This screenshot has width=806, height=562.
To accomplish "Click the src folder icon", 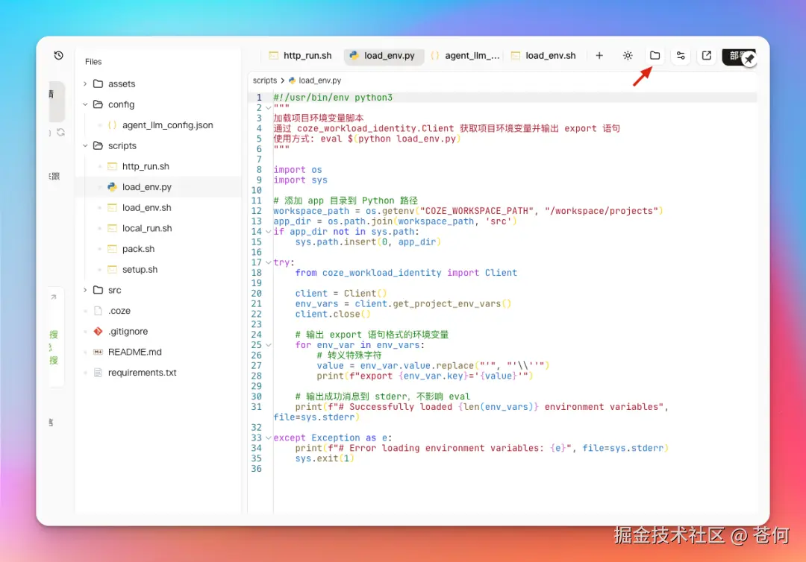I will 99,290.
